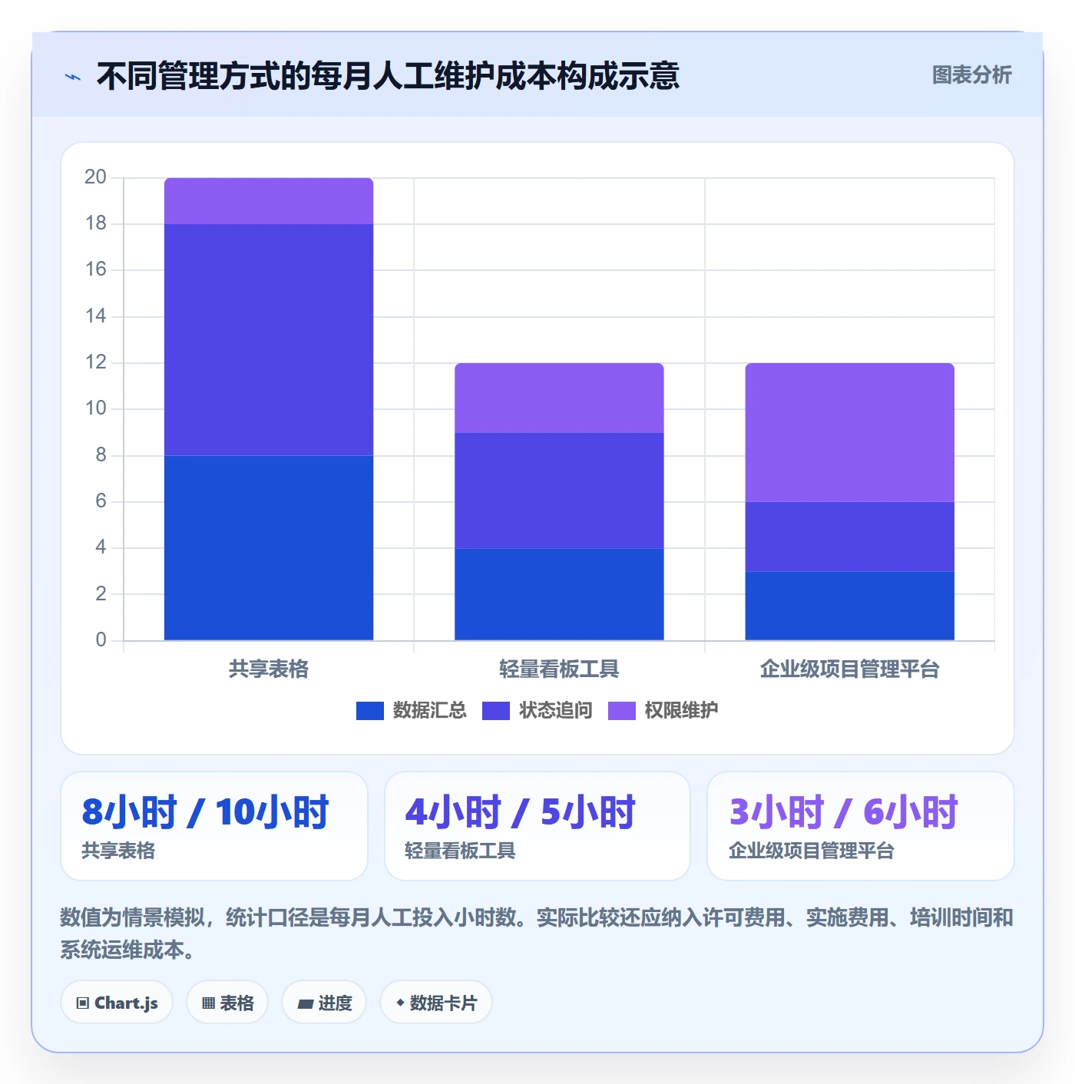1075x1084 pixels.
Task: Click the footnote starting with 数值为情景模拟
Action: tap(537, 934)
